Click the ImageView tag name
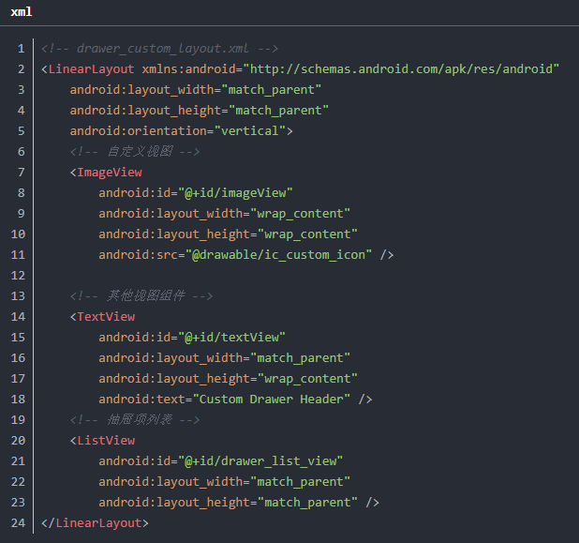The height and width of the screenshot is (543, 579). 110,173
